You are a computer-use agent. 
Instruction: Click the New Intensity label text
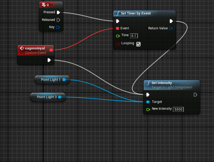(x=162, y=109)
